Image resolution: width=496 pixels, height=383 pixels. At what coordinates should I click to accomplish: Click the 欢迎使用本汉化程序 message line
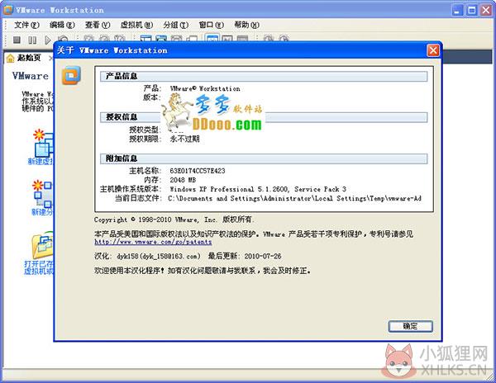coord(203,271)
